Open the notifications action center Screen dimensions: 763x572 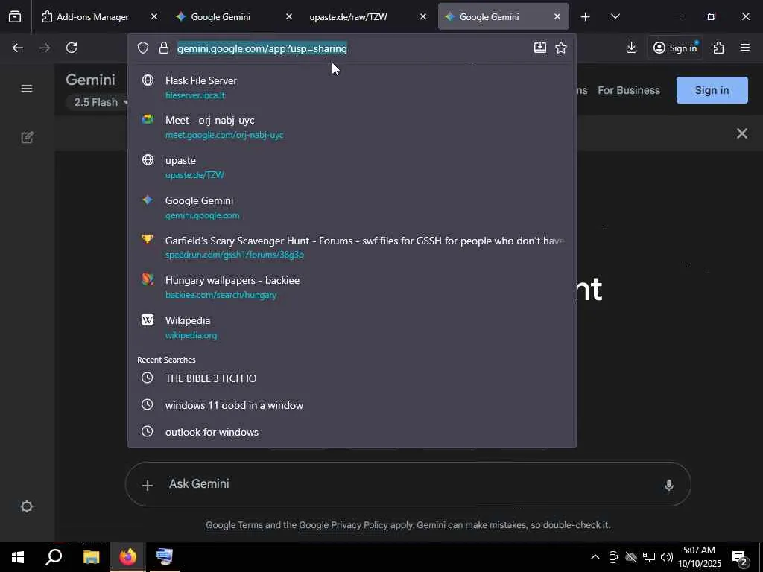click(740, 557)
